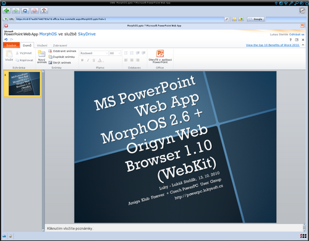Toggle italic text formatting
The image size is (309, 241).
(88, 60)
